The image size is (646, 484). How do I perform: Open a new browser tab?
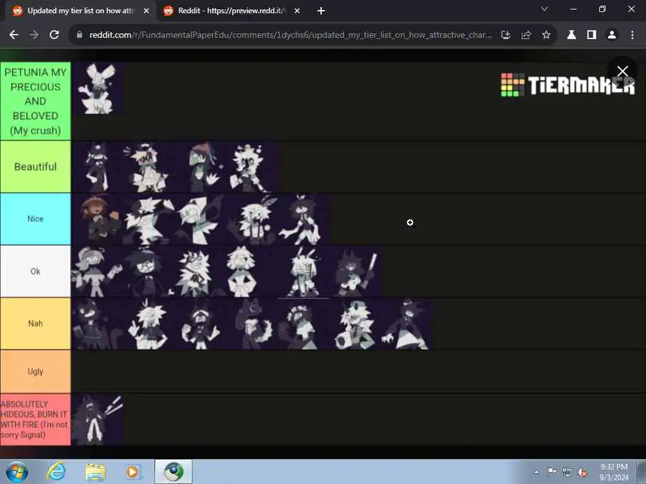(321, 11)
